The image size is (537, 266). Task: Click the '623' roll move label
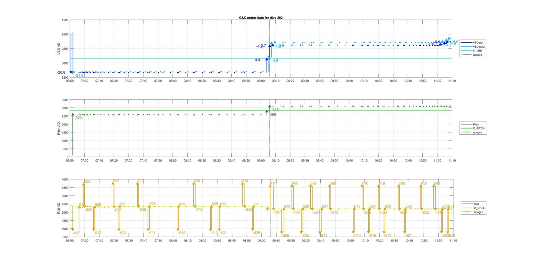pos(388,207)
